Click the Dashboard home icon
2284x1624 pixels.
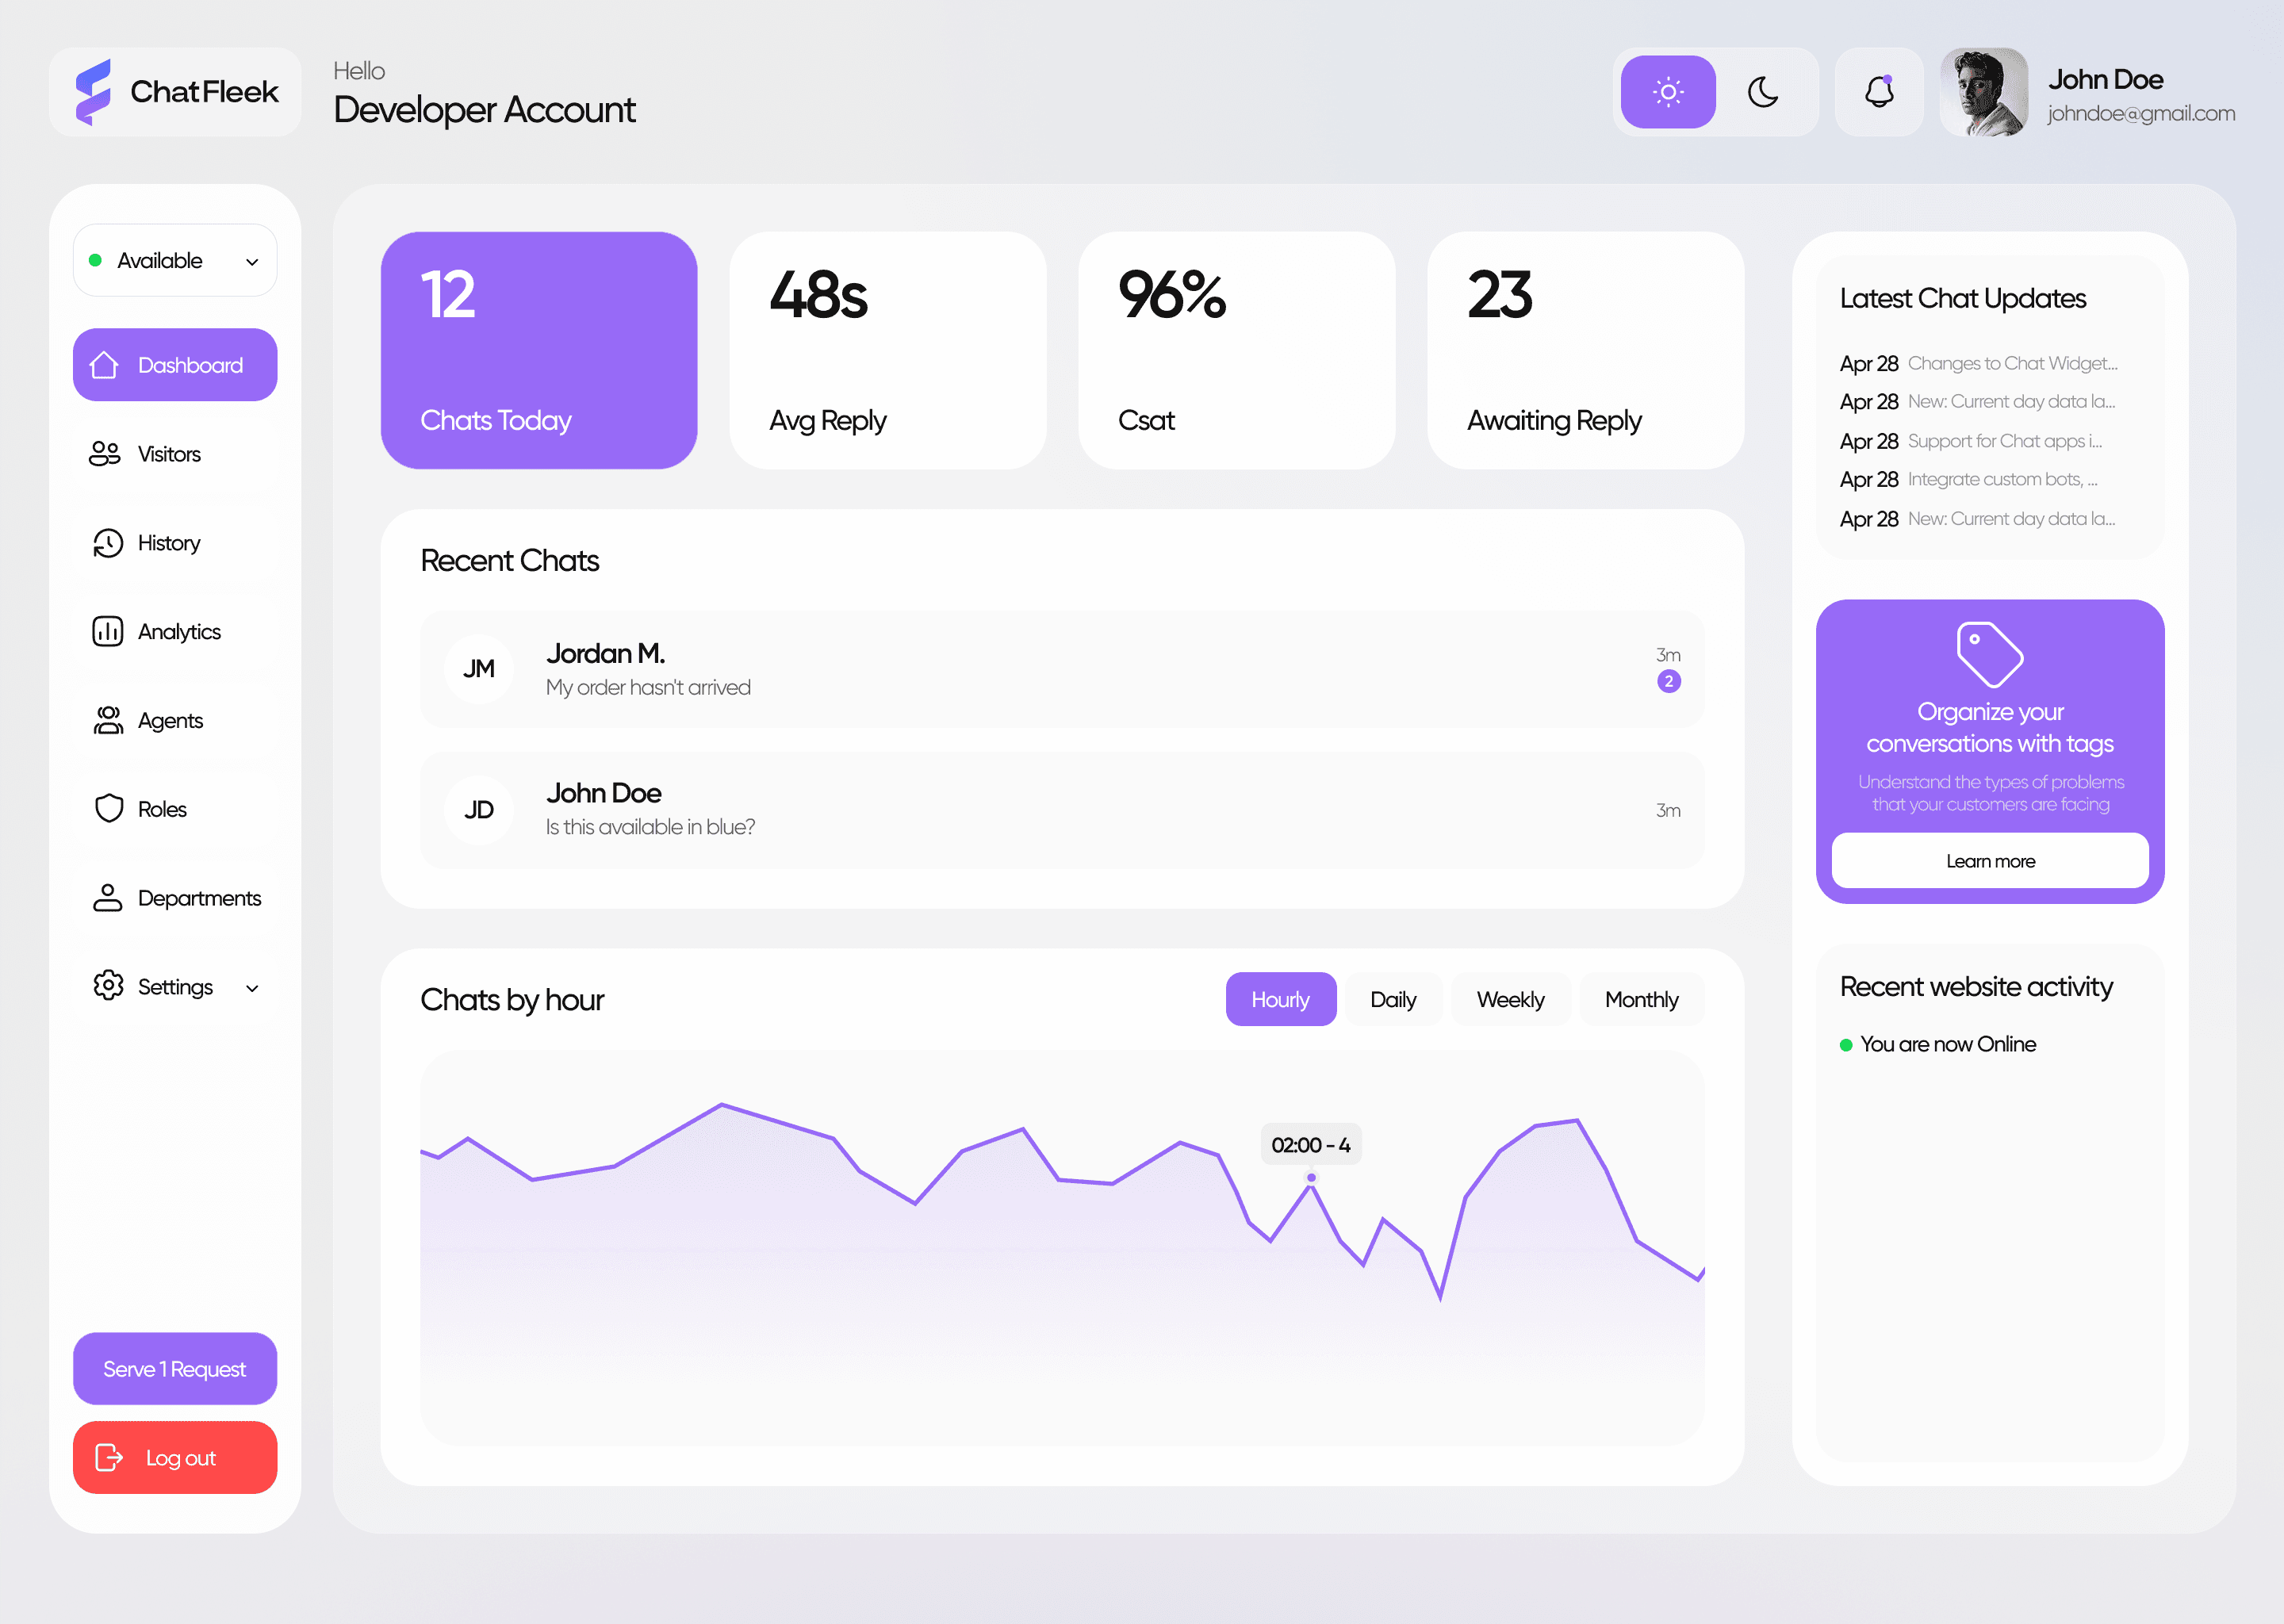click(x=105, y=365)
